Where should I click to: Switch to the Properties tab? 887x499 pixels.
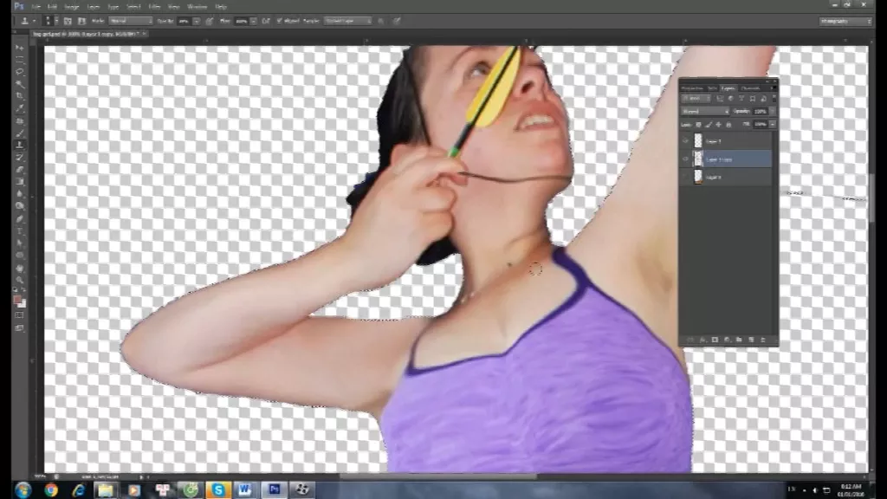692,88
